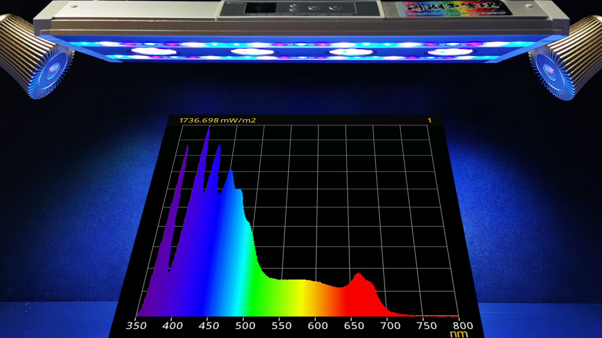The height and width of the screenshot is (338, 602).
Task: Click the yellow number 1 label
Action: [x=429, y=121]
